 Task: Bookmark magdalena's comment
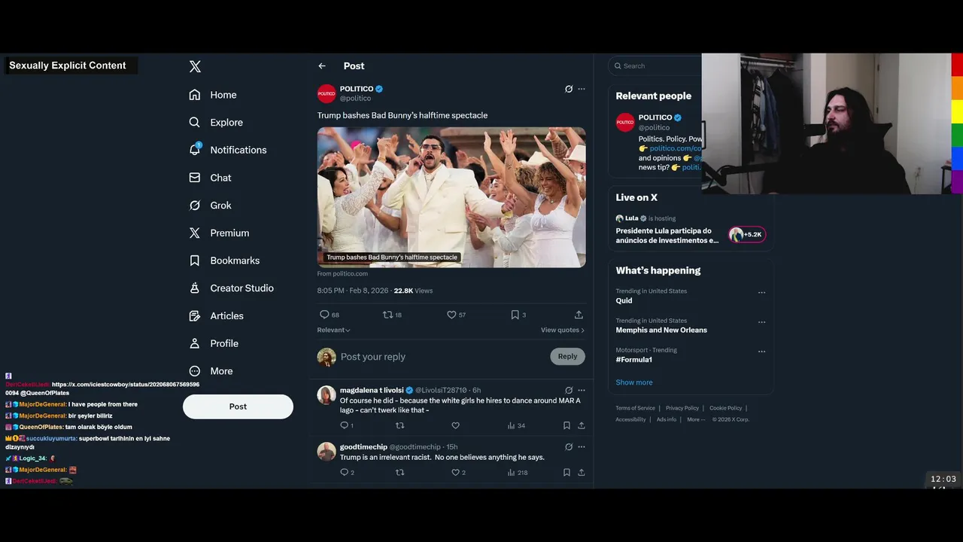pos(567,425)
